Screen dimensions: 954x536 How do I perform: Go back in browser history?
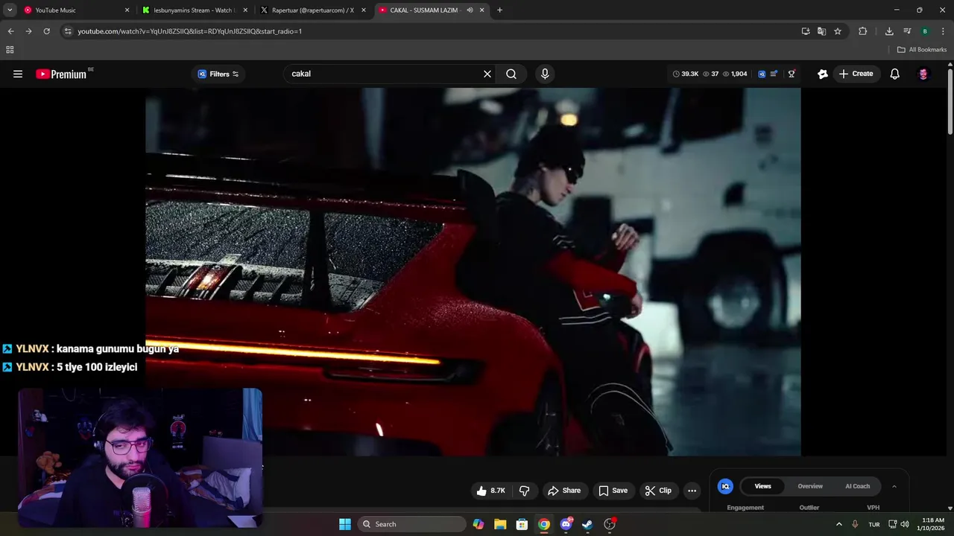[x=10, y=31]
